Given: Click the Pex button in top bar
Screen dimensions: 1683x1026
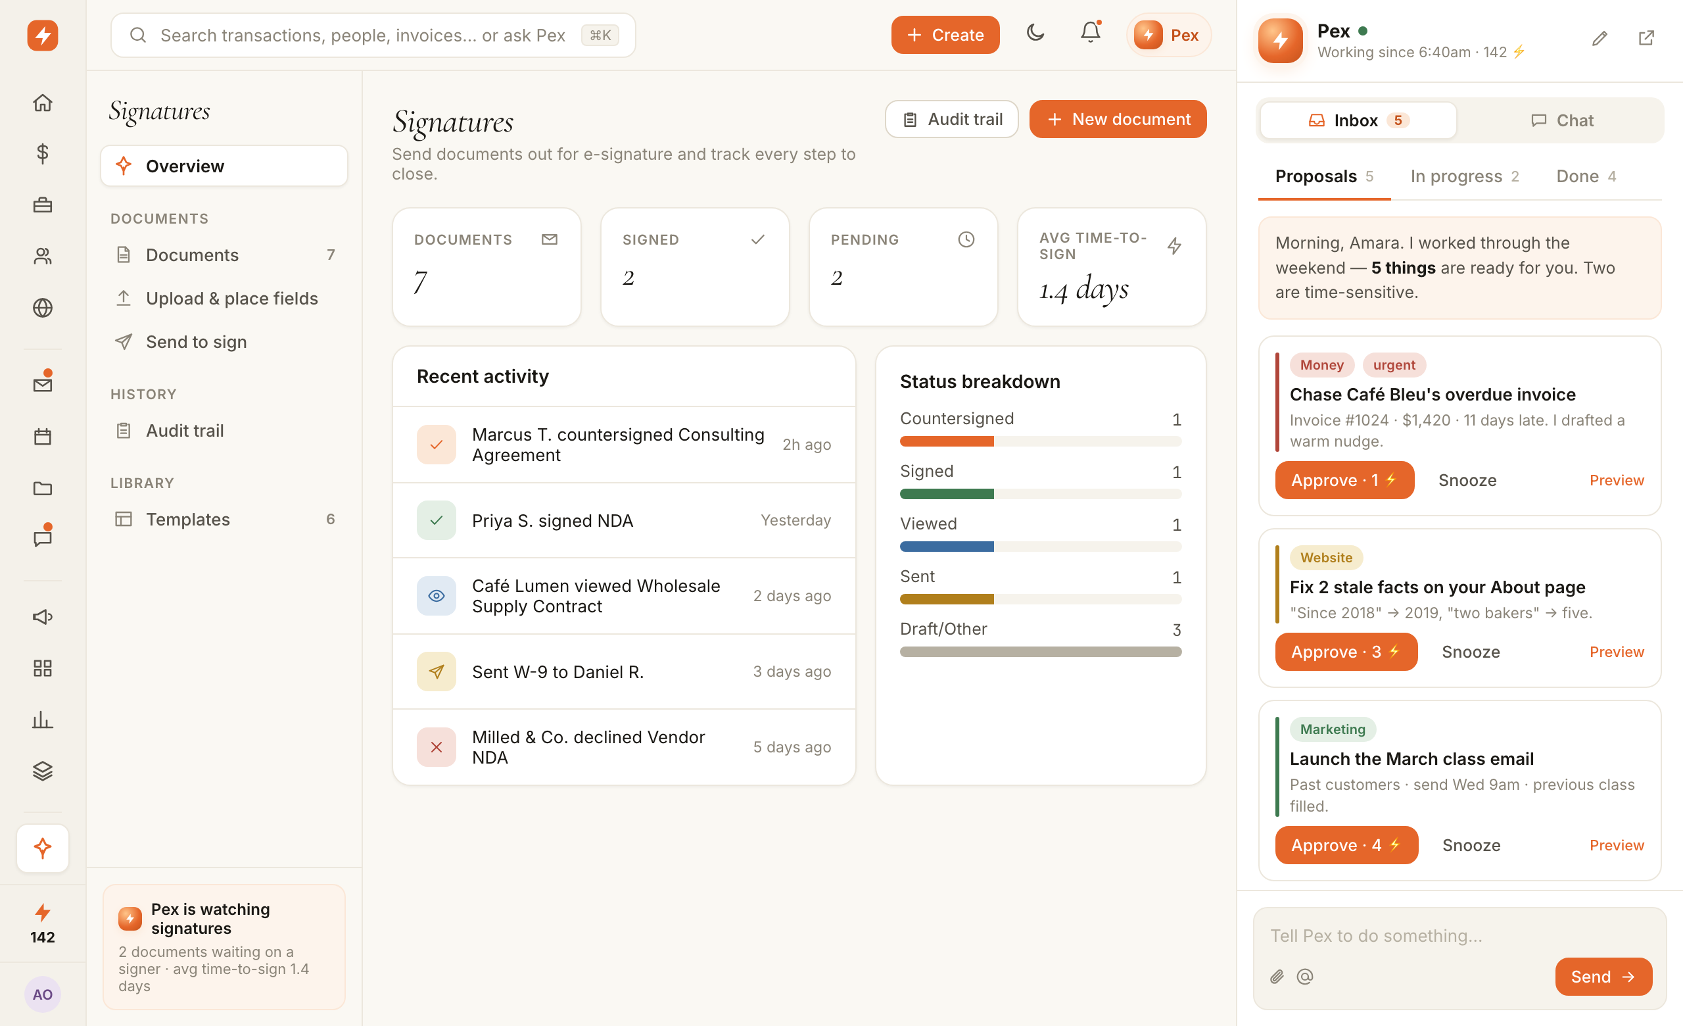Looking at the screenshot, I should point(1168,35).
